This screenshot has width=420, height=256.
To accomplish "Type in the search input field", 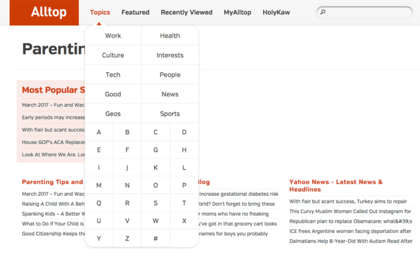I will [367, 12].
